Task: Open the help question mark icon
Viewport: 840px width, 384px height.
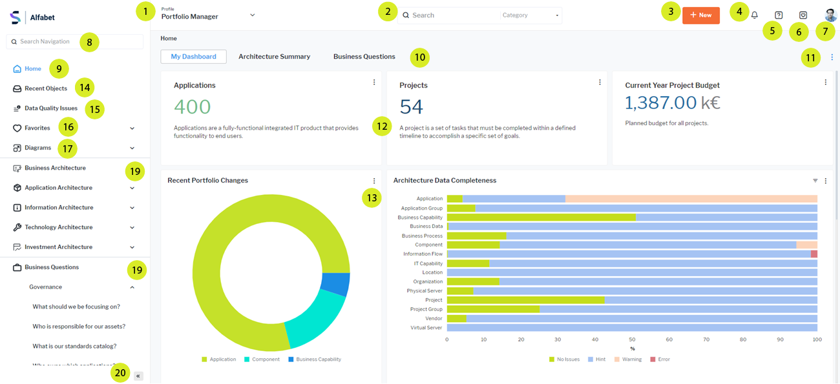Action: click(x=779, y=15)
